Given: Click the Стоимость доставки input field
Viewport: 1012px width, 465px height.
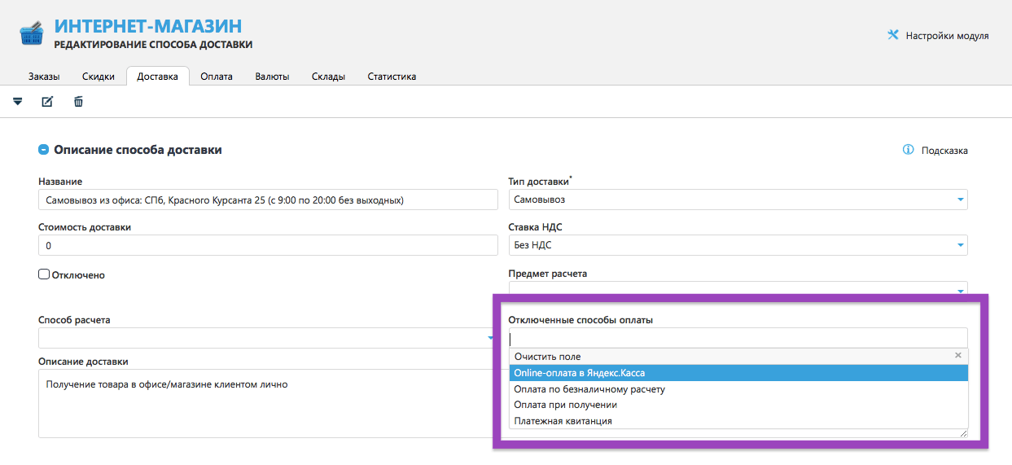Looking at the screenshot, I should [x=268, y=245].
